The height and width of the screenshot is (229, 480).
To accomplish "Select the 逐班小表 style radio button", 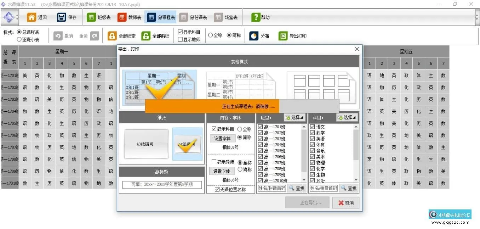I will pyautogui.click(x=19, y=40).
